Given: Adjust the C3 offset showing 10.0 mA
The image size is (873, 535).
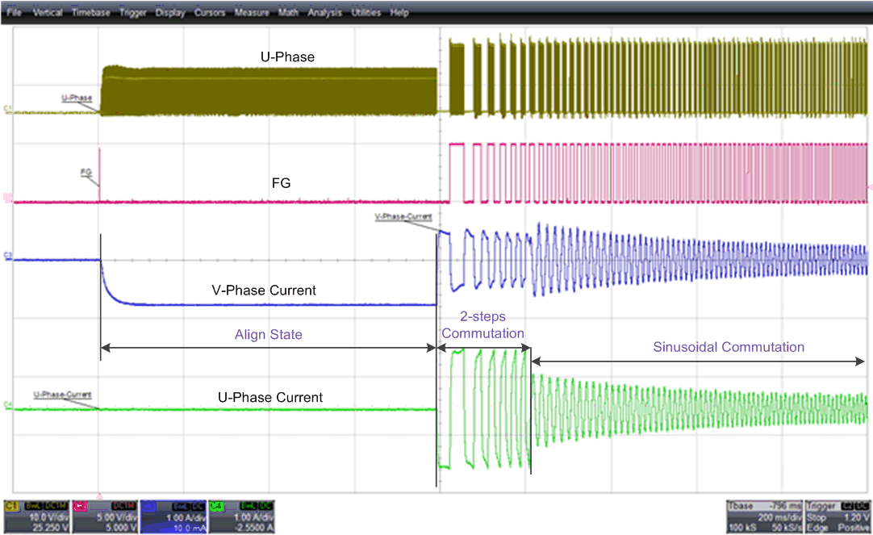Looking at the screenshot, I should pyautogui.click(x=188, y=526).
